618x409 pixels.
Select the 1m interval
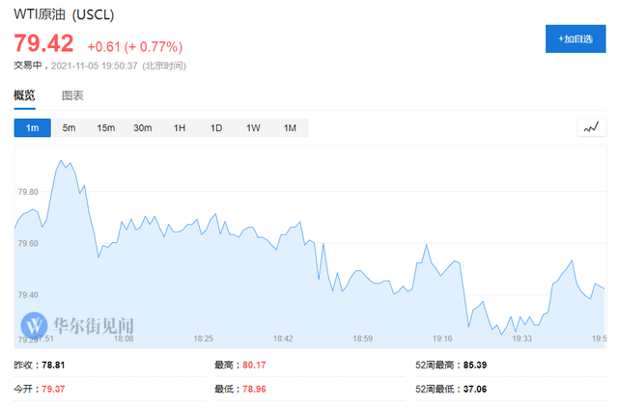pyautogui.click(x=32, y=128)
